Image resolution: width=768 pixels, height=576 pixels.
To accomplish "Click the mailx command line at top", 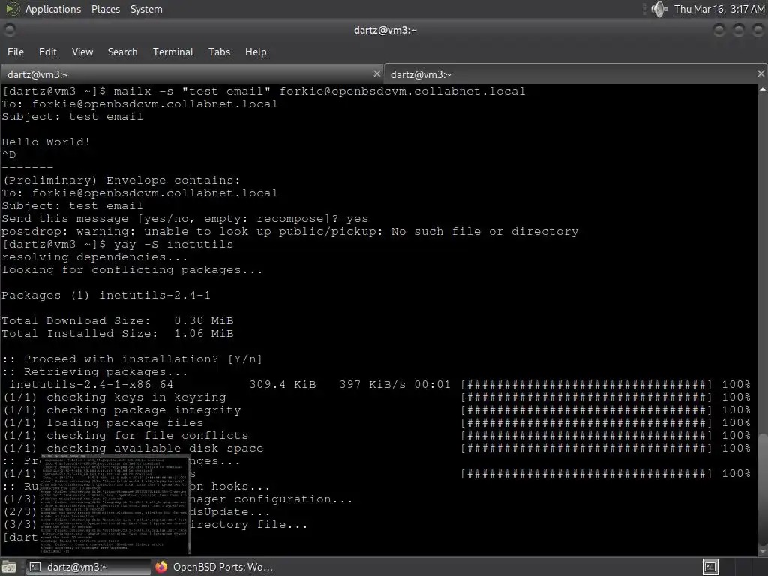I will (x=263, y=91).
